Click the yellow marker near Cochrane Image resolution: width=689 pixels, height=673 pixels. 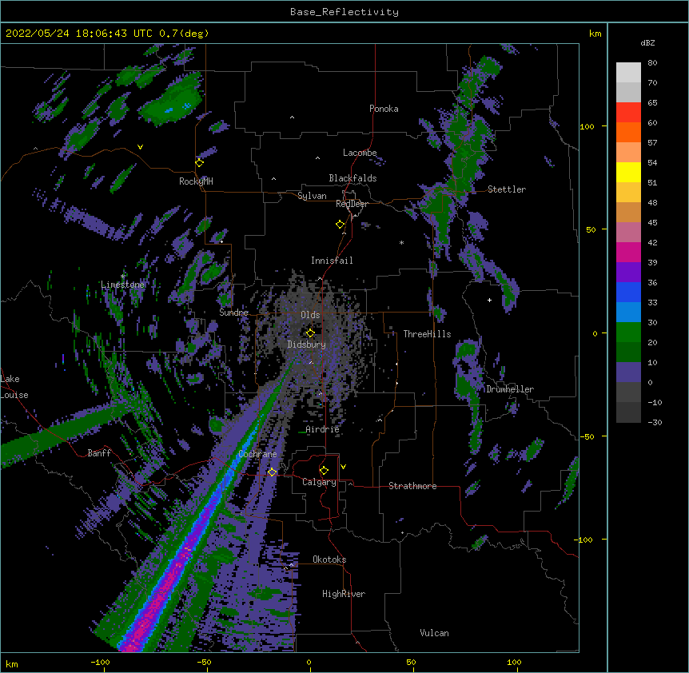pyautogui.click(x=272, y=472)
